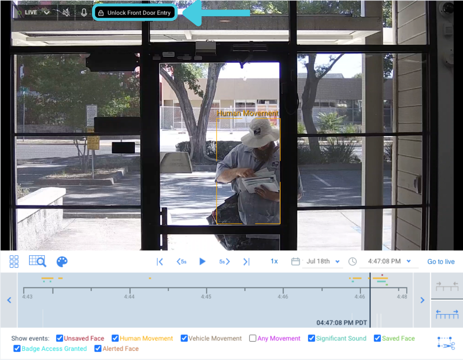The height and width of the screenshot is (360, 463).
Task: Expand the LIVE stream dropdown chevron
Action: coord(47,12)
